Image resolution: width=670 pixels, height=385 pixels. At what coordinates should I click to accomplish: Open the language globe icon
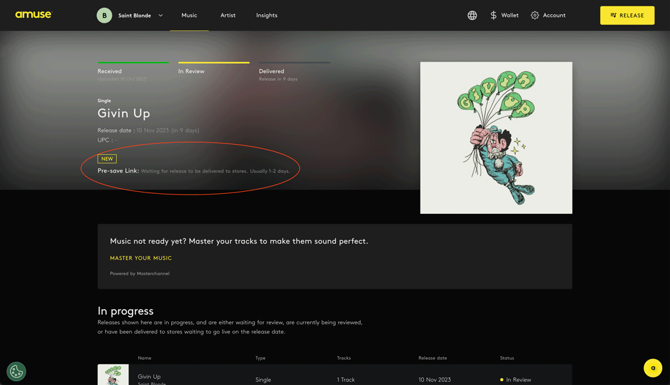(x=472, y=16)
